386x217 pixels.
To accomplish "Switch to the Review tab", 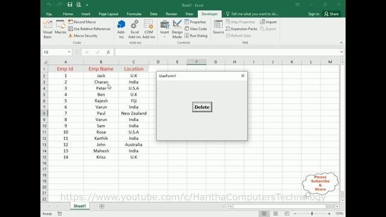I will tap(171, 14).
